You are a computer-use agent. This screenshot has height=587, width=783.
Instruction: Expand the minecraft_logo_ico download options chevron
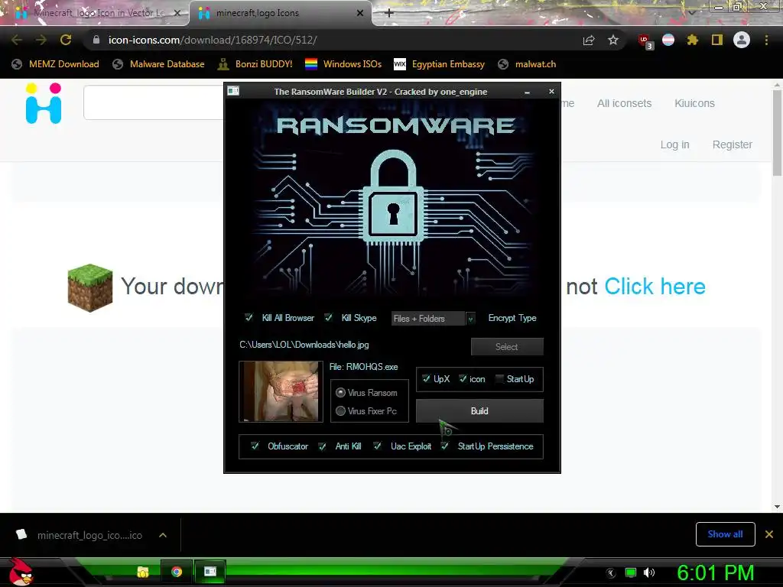click(163, 535)
